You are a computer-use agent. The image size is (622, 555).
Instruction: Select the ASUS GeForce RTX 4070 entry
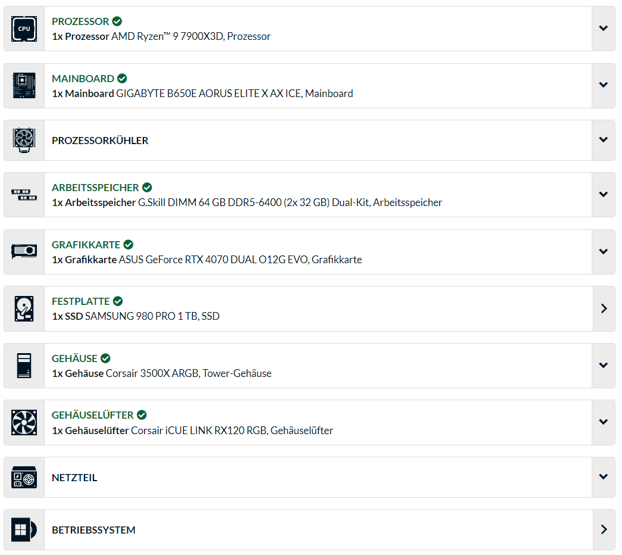207,260
